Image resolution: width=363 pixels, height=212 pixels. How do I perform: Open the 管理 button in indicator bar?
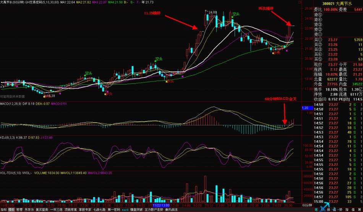pos(19,210)
